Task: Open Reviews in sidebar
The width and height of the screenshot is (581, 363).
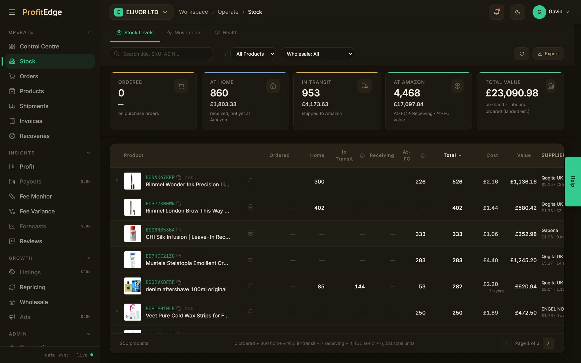Action: pyautogui.click(x=50, y=241)
